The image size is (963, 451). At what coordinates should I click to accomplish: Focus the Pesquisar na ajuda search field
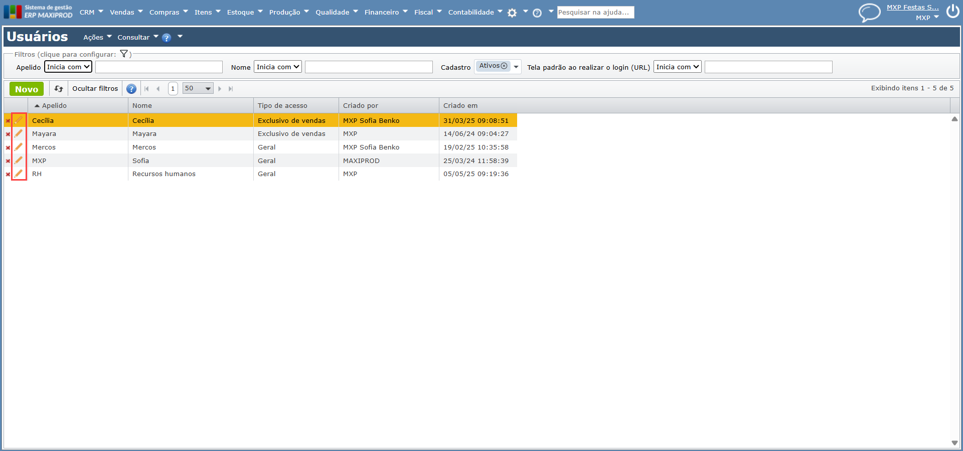tap(595, 12)
